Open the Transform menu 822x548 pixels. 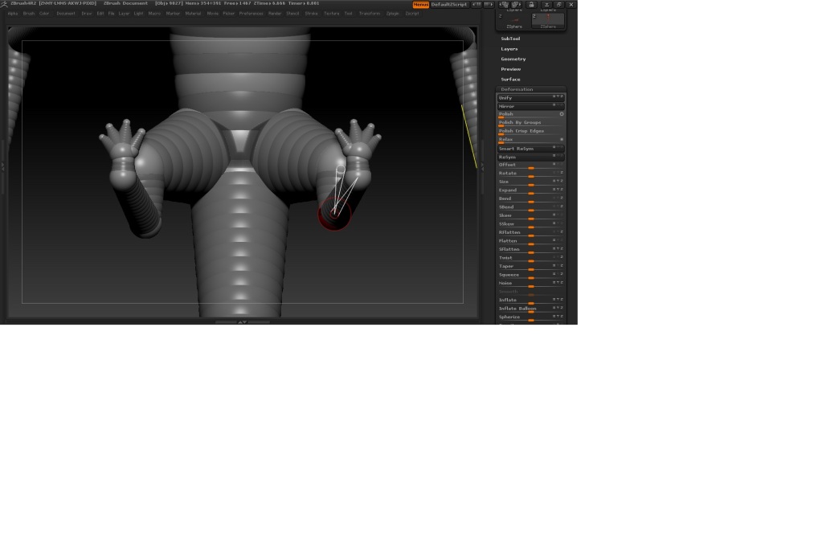click(370, 14)
